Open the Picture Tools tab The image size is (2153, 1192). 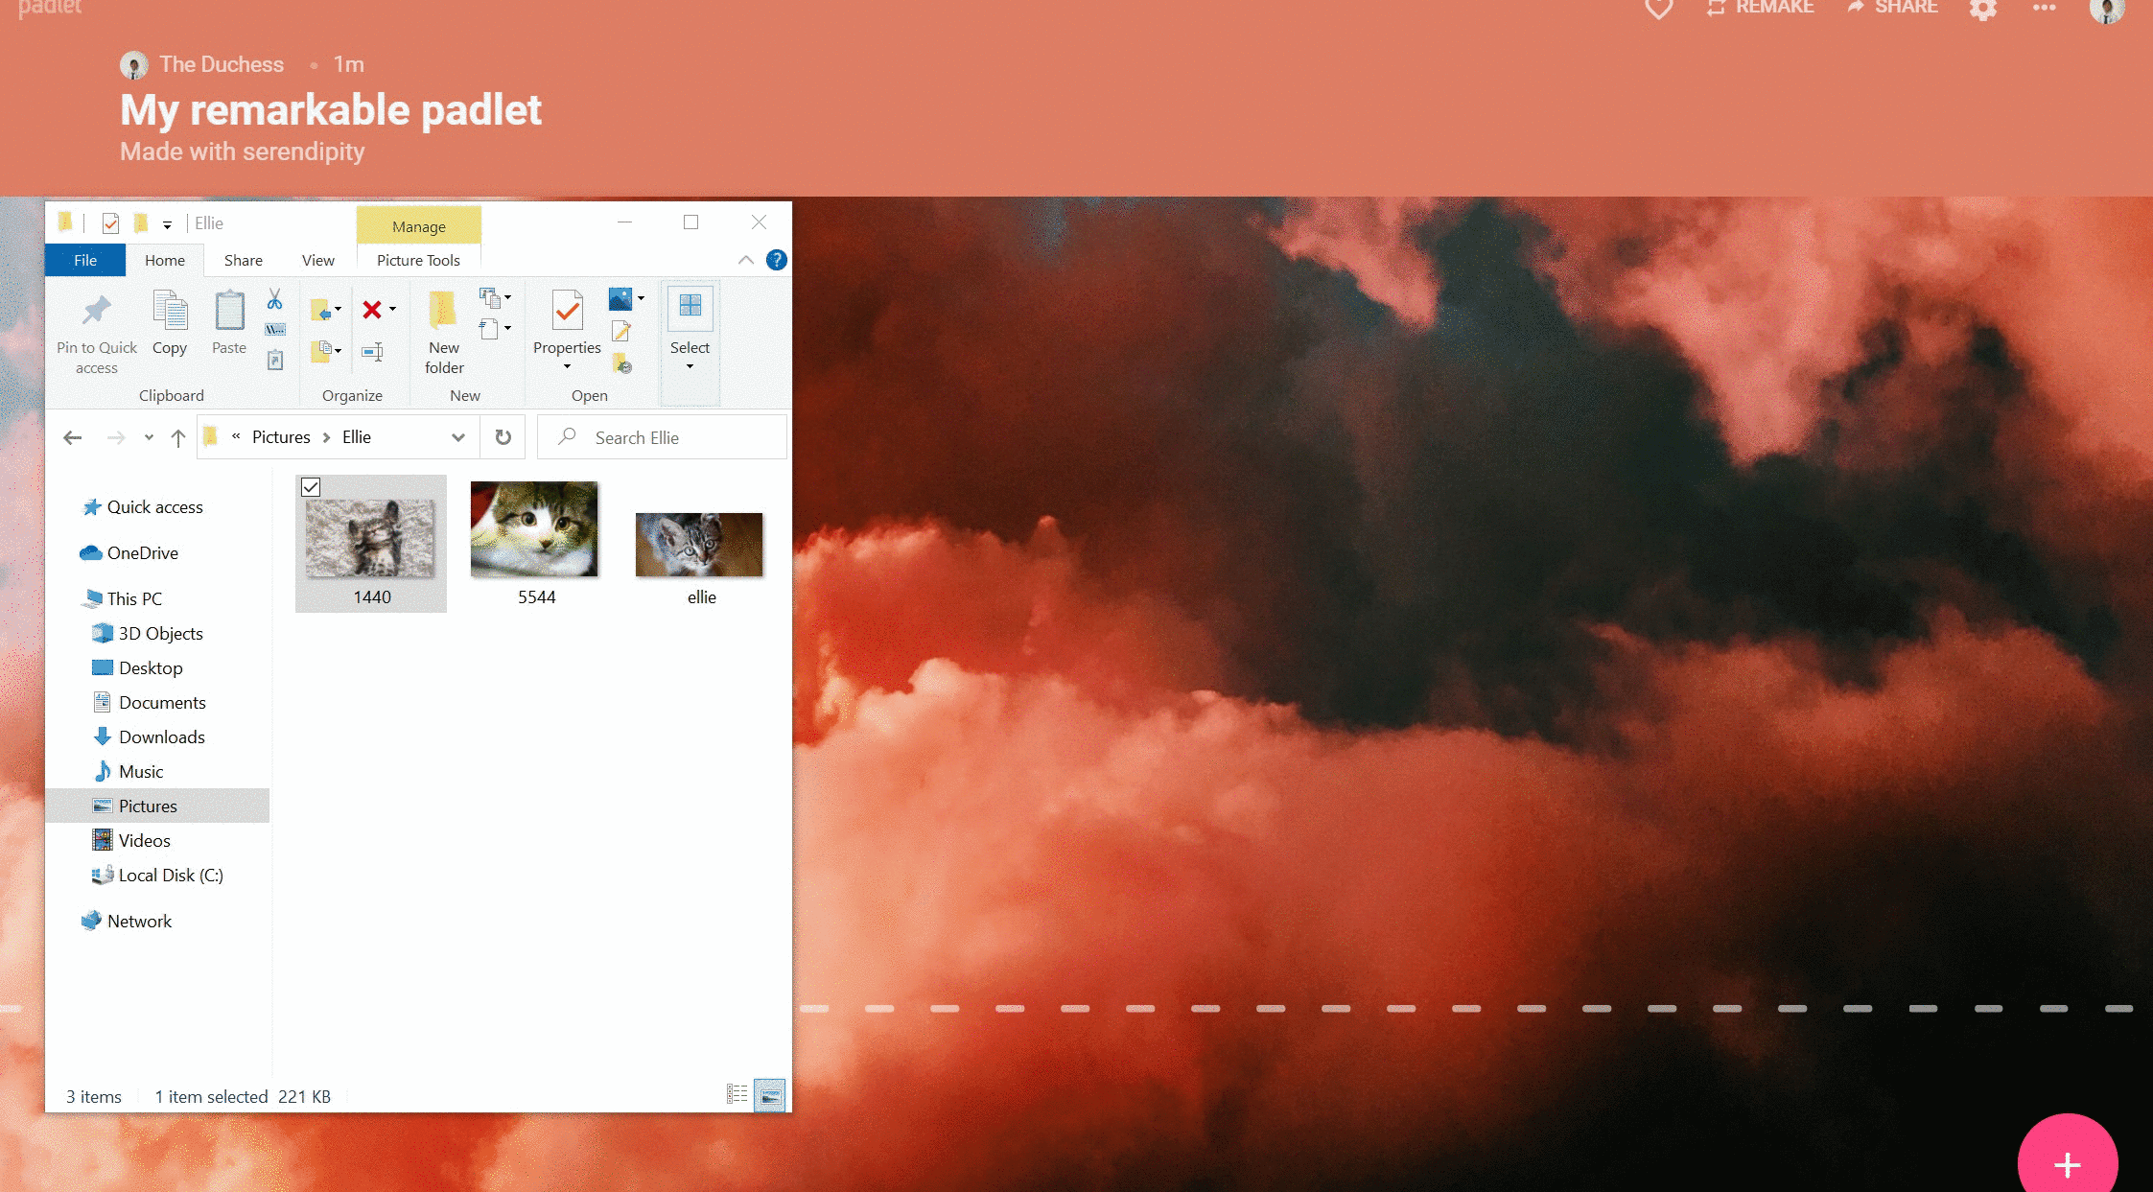418,260
